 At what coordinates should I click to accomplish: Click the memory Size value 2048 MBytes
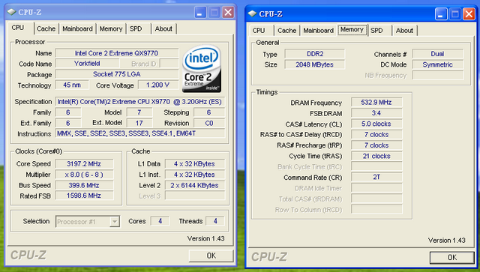[x=315, y=64]
